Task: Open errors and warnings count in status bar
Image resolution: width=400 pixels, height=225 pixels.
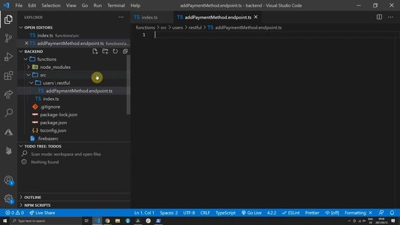Action: 14,212
